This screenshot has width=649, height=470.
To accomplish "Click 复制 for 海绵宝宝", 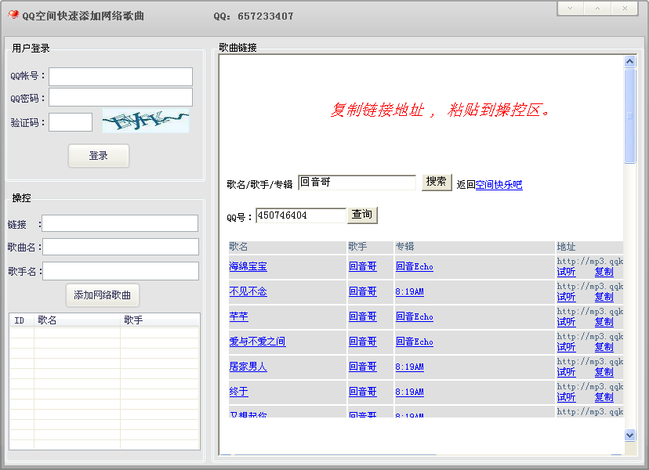I will pos(604,272).
